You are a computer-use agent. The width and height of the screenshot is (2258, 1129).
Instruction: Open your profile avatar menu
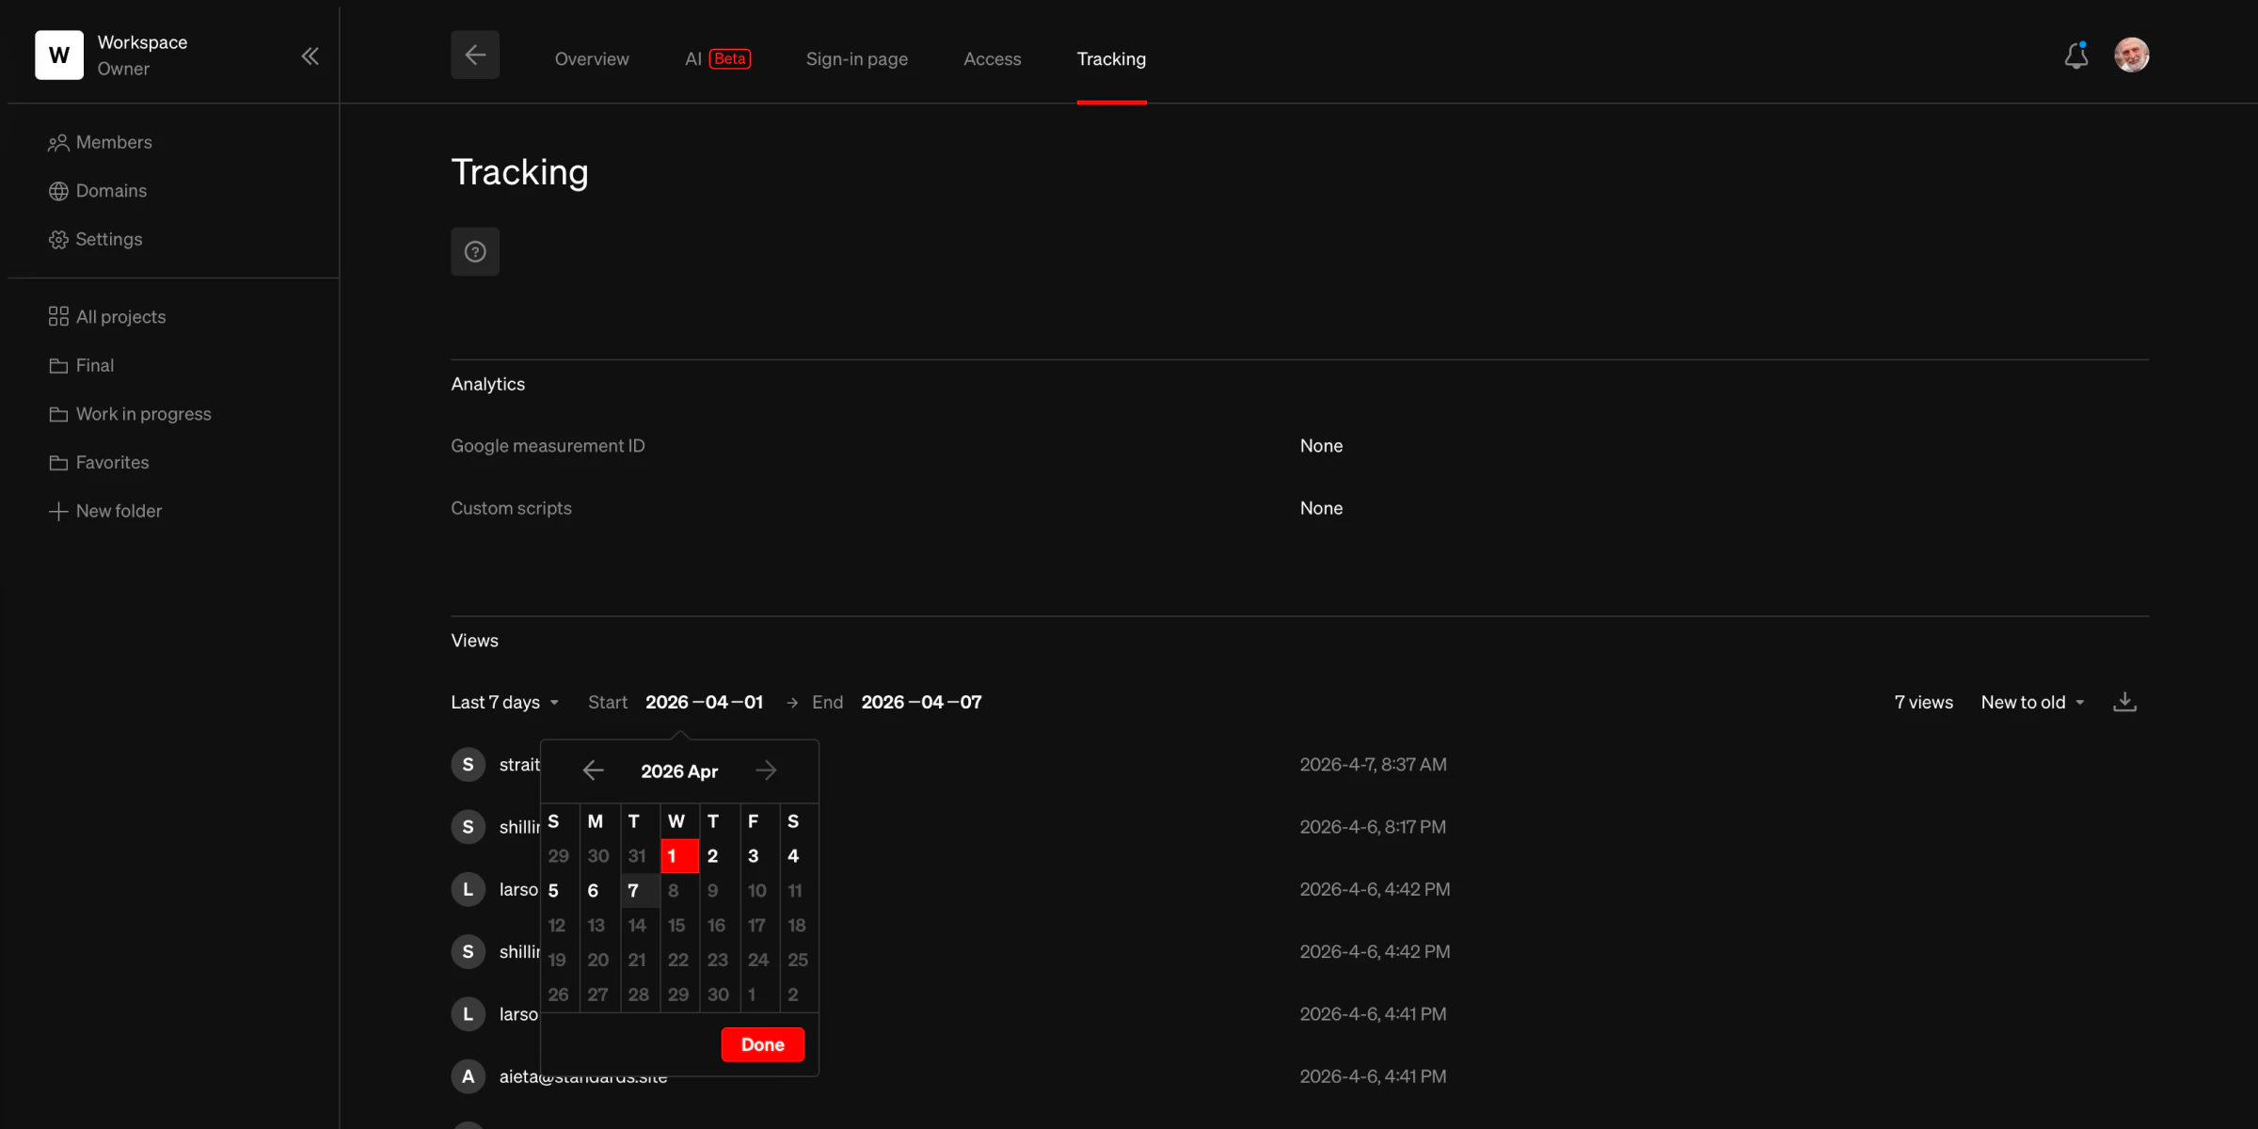2133,55
